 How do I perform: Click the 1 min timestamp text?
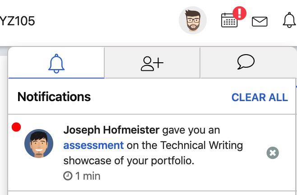click(88, 176)
